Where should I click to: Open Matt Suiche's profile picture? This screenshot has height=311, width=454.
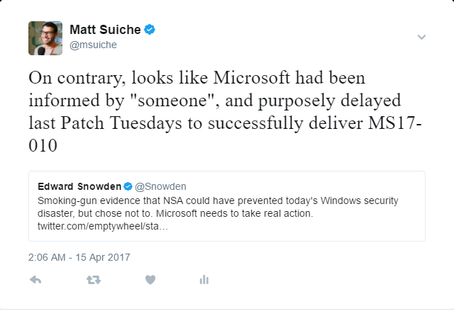point(45,38)
